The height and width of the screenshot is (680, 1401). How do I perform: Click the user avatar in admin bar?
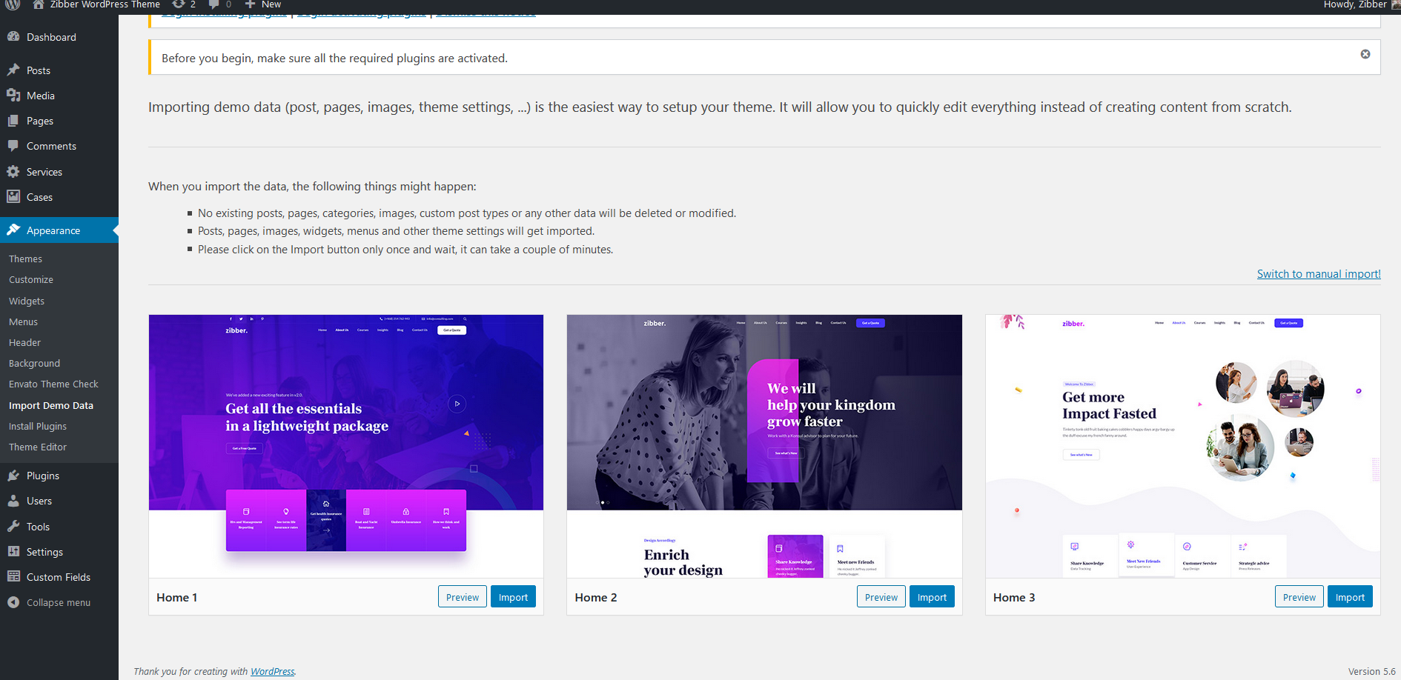click(1396, 4)
